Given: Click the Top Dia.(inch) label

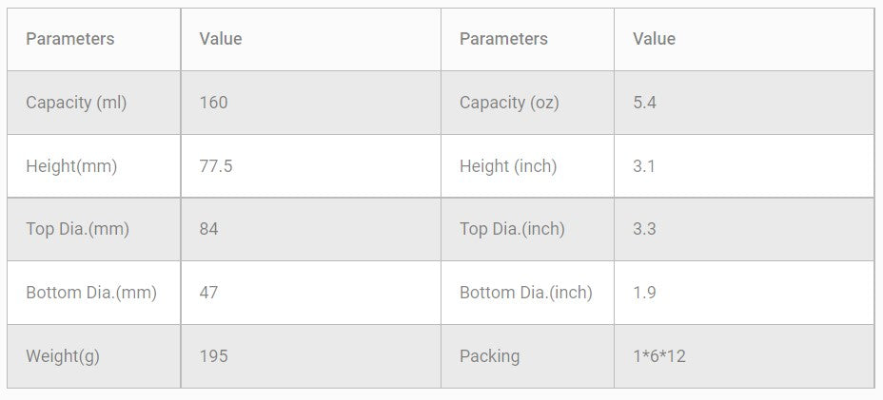Looking at the screenshot, I should (x=512, y=229).
